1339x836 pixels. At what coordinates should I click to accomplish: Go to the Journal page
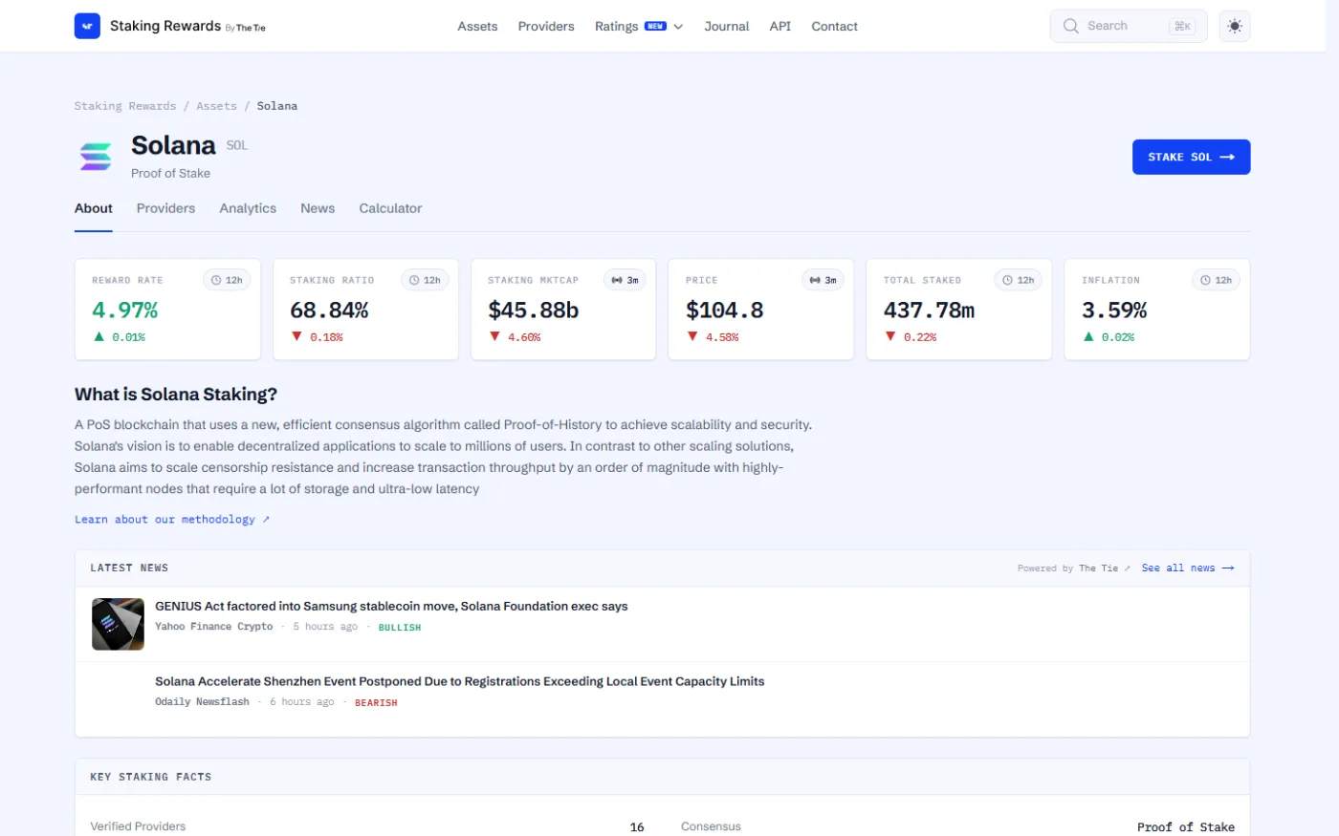point(727,26)
